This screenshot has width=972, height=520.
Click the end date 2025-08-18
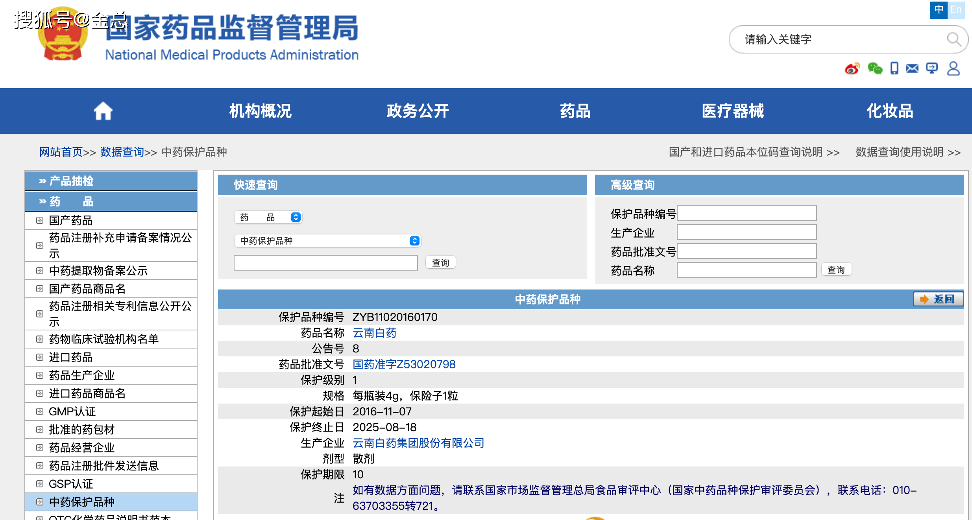click(384, 427)
